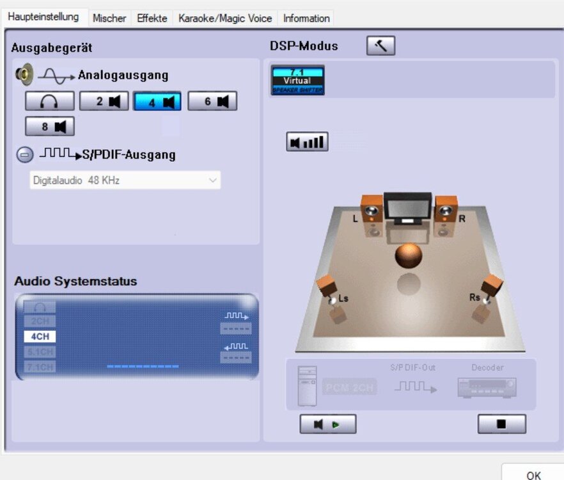Open the Digitalaudio 48 KHz dropdown
Image resolution: width=564 pixels, height=480 pixels.
[x=125, y=180]
